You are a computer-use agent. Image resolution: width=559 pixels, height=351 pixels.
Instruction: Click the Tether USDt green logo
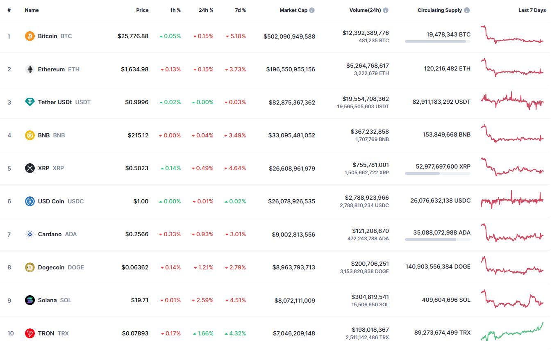[30, 102]
